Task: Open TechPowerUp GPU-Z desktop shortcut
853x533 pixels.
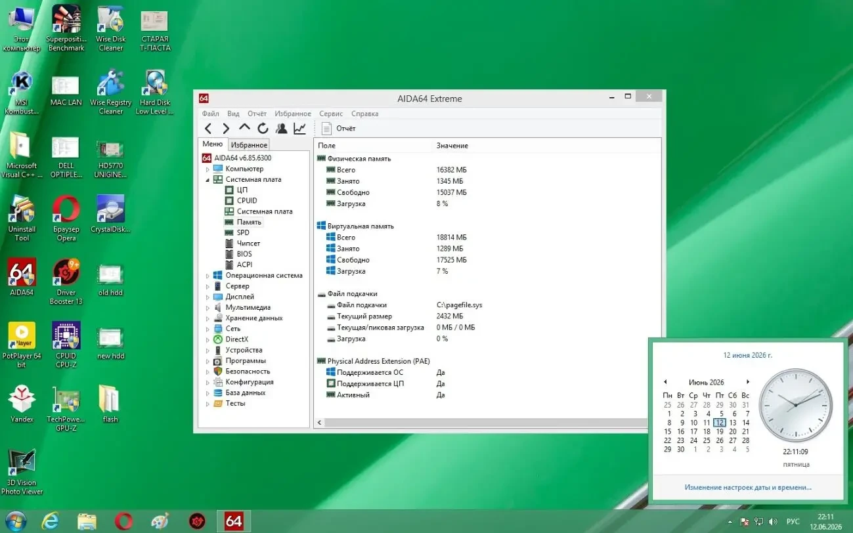Action: [66, 410]
